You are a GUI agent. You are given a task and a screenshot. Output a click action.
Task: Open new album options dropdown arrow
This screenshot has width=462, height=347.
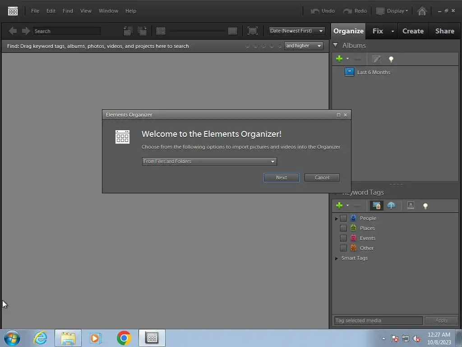(347, 58)
